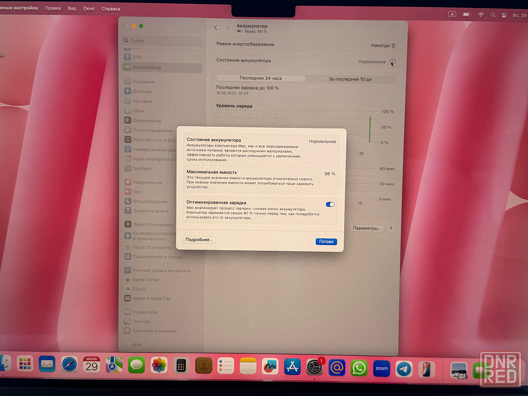Turn off the Оптимизированная зарядка switch
Screen dimensions: 528x396
330,204
